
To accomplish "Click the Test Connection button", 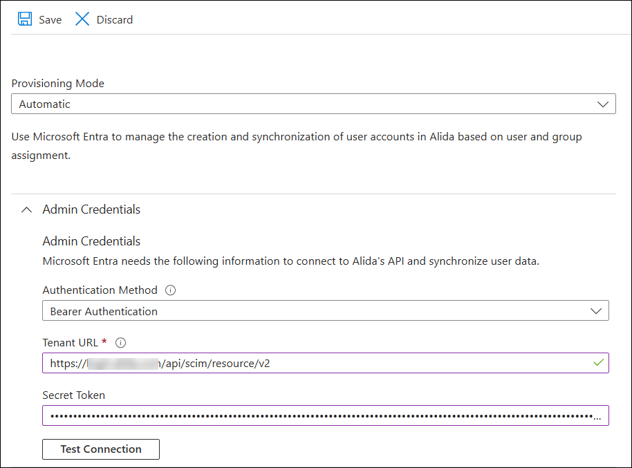I will coord(101,449).
